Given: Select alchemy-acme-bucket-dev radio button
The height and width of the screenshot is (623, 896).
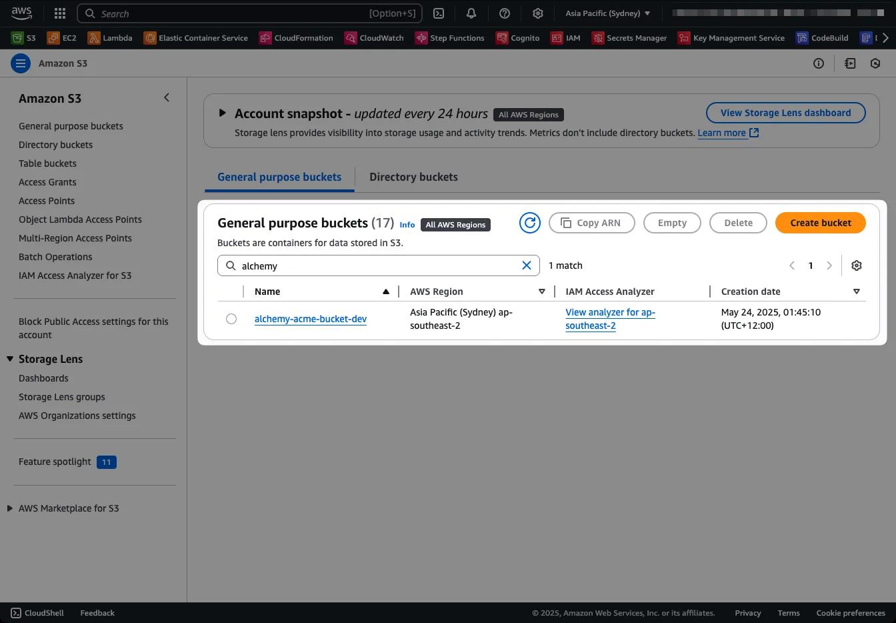Looking at the screenshot, I should coord(231,319).
